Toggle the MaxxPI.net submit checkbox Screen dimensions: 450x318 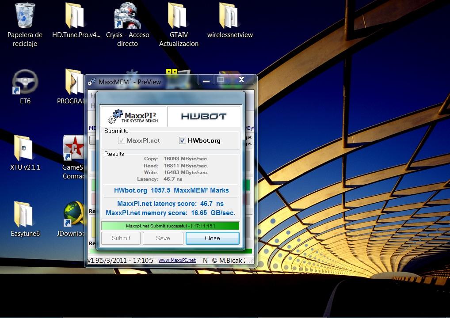(122, 140)
